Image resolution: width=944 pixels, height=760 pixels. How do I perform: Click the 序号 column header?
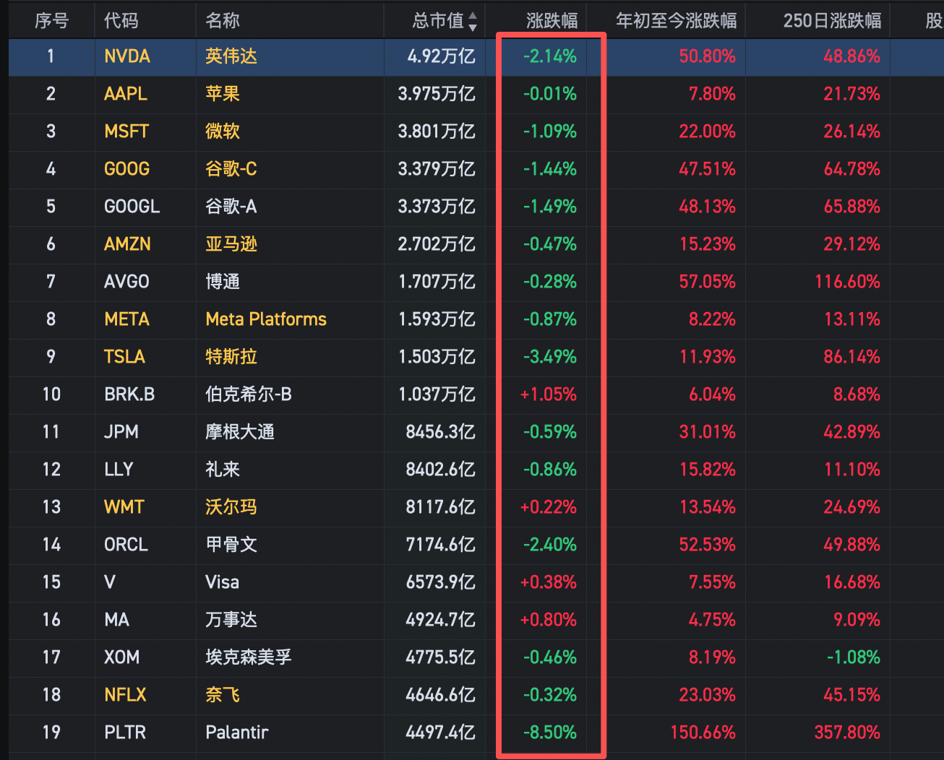(51, 21)
